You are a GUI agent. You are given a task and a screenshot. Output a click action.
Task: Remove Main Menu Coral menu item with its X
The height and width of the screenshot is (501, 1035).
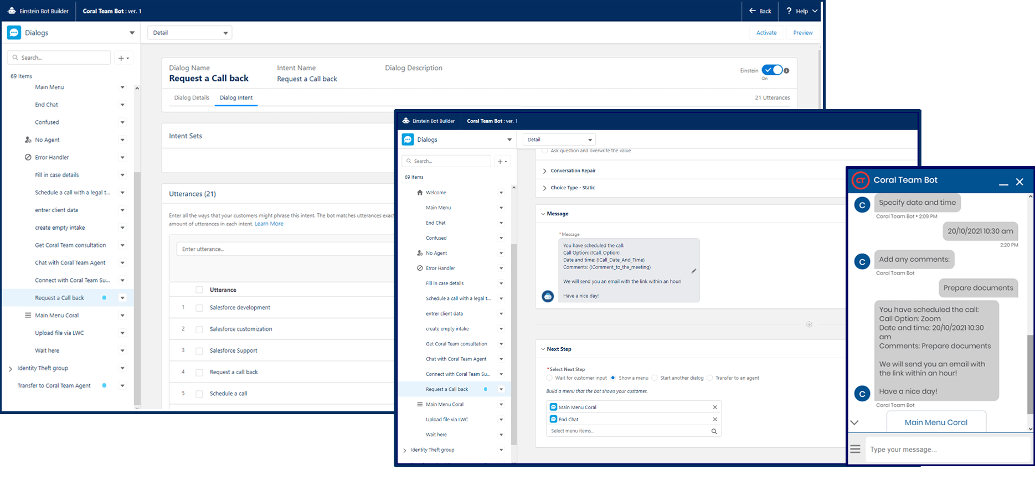tap(715, 407)
